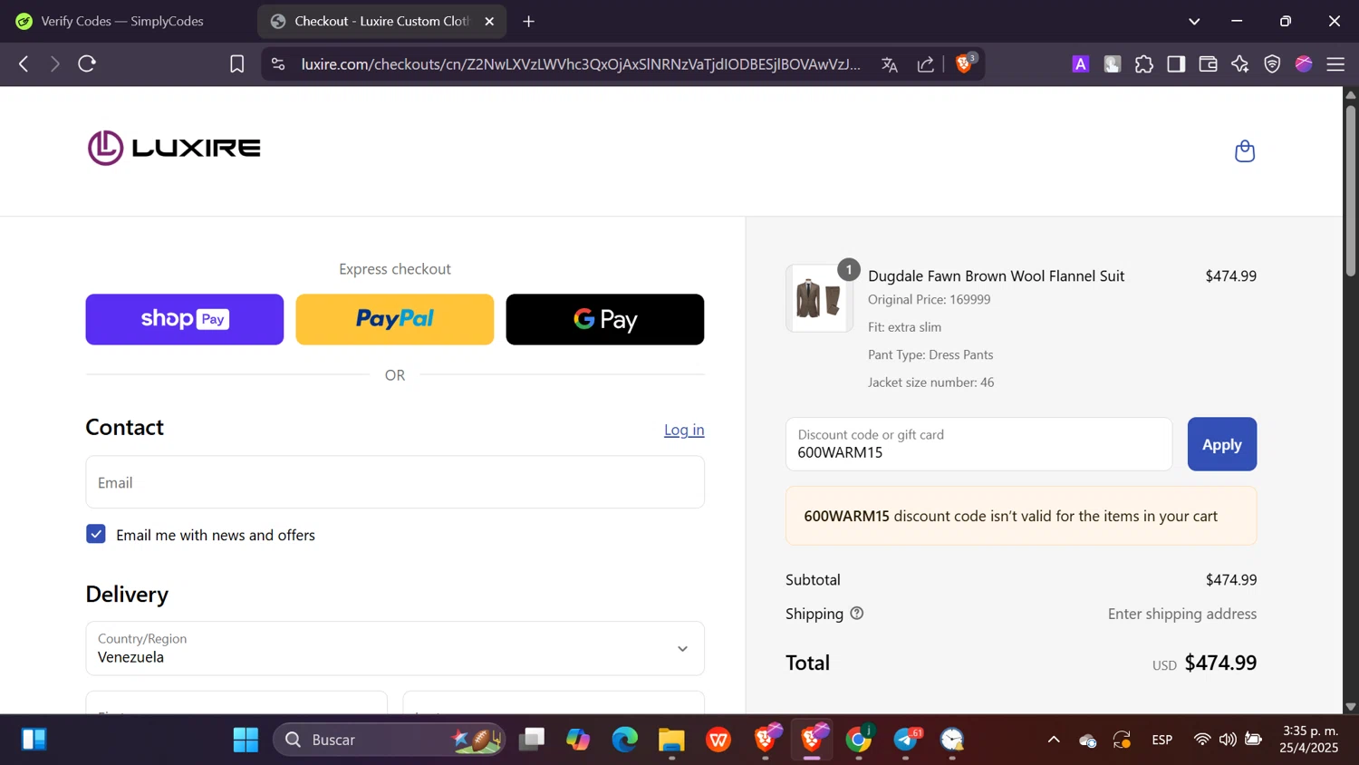The image size is (1359, 765).
Task: Open the browser main hamburger menu
Action: [x=1335, y=64]
